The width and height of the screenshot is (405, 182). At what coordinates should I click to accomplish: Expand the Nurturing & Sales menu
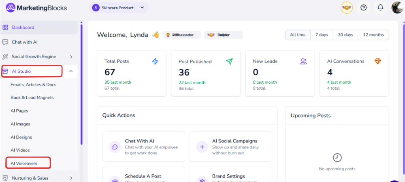click(71, 178)
